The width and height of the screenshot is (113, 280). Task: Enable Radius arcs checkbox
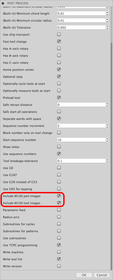(59, 217)
